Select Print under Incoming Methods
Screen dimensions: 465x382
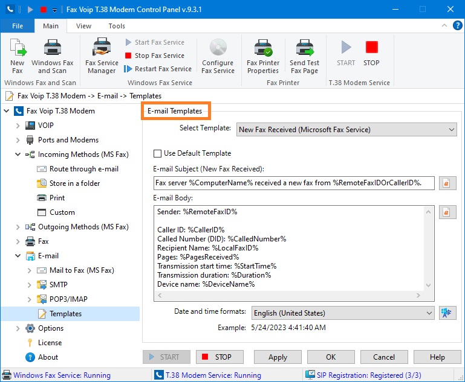[51, 198]
